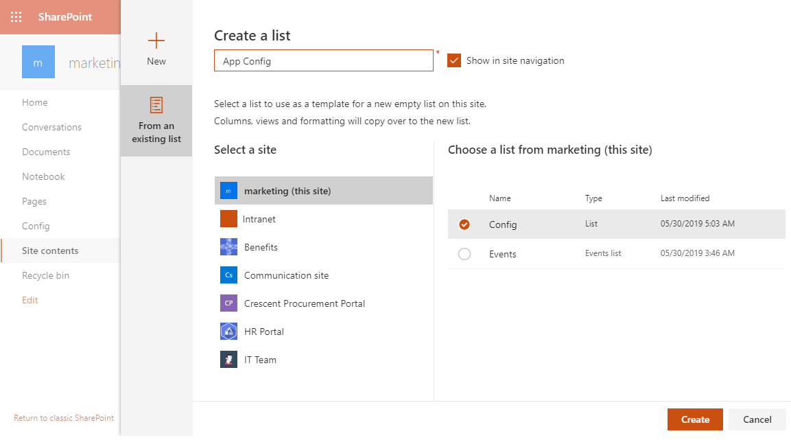Open Return to classic SharePoint link
Viewport: 791px width, 440px height.
click(64, 417)
